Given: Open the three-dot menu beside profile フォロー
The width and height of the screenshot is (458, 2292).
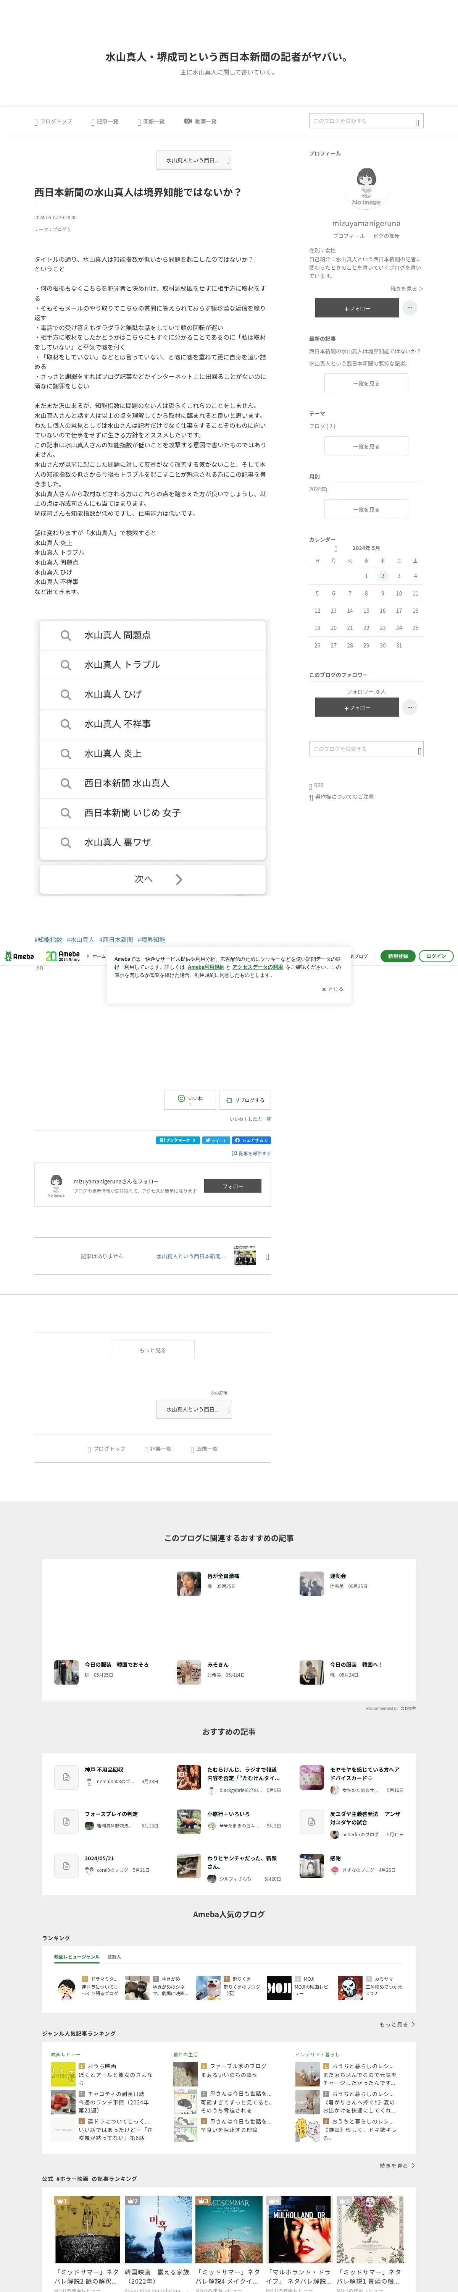Looking at the screenshot, I should (410, 308).
